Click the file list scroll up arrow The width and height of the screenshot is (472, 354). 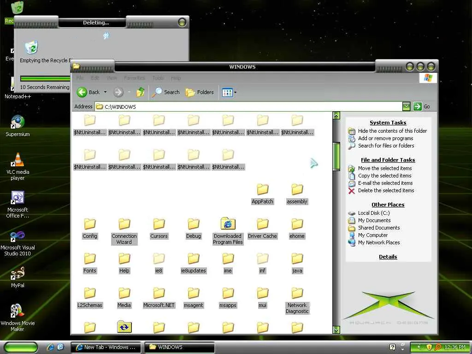336,116
